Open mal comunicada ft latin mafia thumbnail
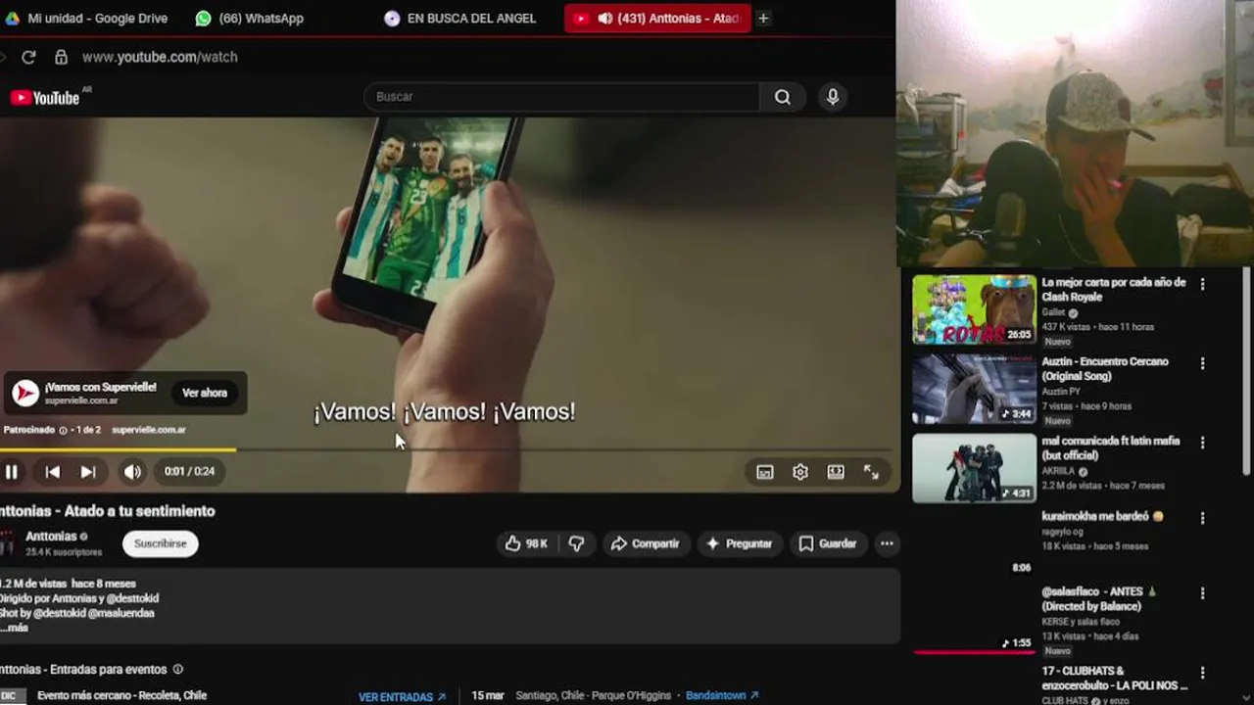 974,468
